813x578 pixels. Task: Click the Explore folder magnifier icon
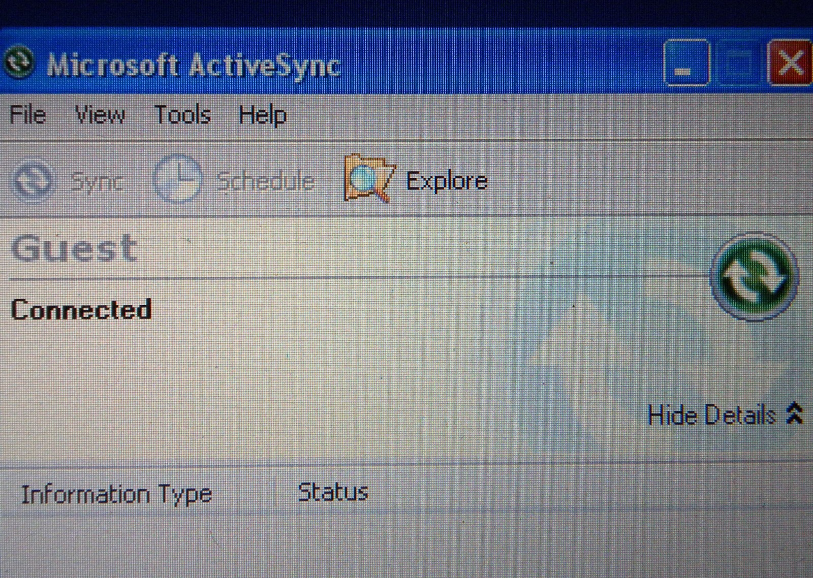[x=368, y=178]
